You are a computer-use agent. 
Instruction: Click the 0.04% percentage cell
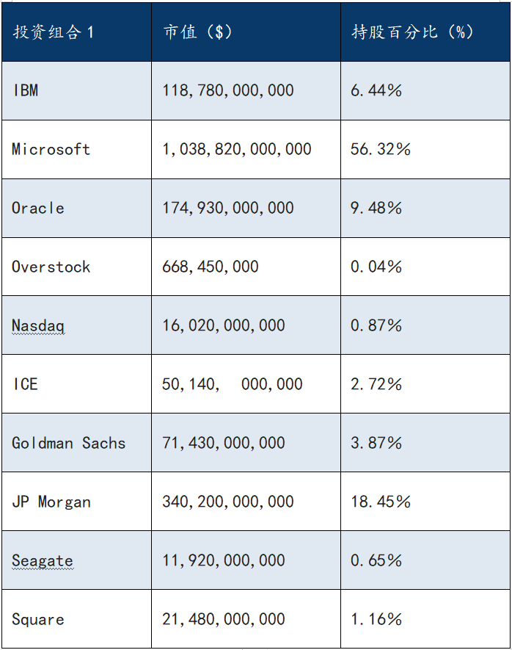coord(376,267)
